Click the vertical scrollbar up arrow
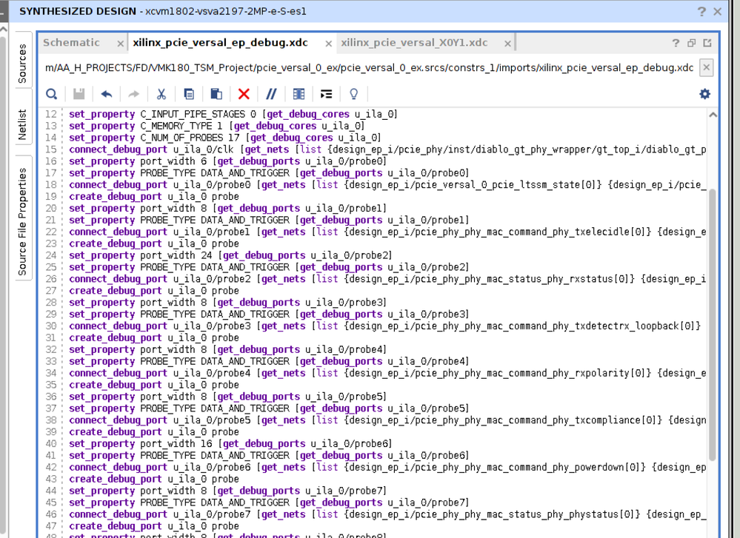The height and width of the screenshot is (538, 740). coord(713,115)
